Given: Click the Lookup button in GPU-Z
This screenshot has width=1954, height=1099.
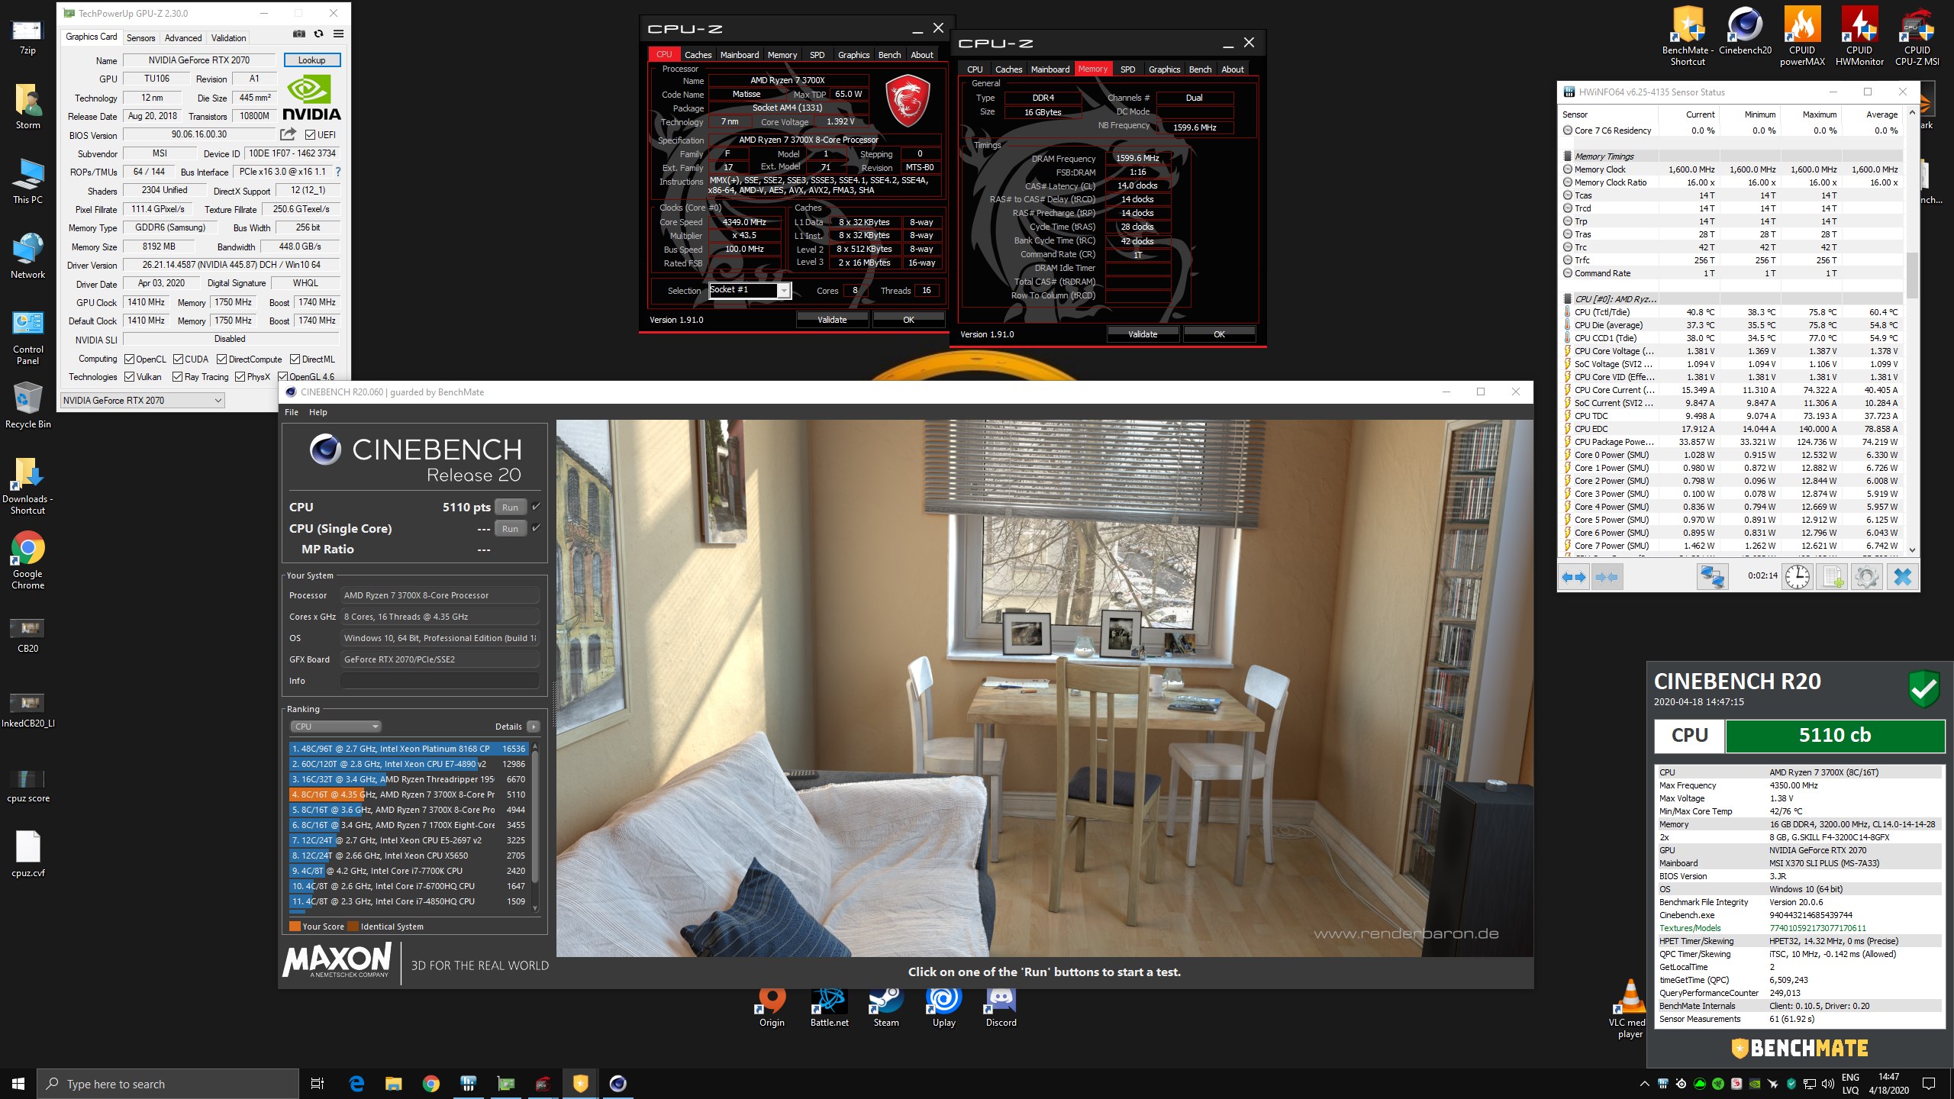Looking at the screenshot, I should tap(311, 60).
